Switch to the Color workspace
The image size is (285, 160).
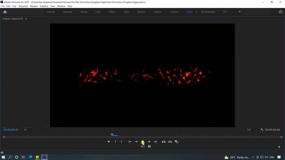(x=98, y=12)
